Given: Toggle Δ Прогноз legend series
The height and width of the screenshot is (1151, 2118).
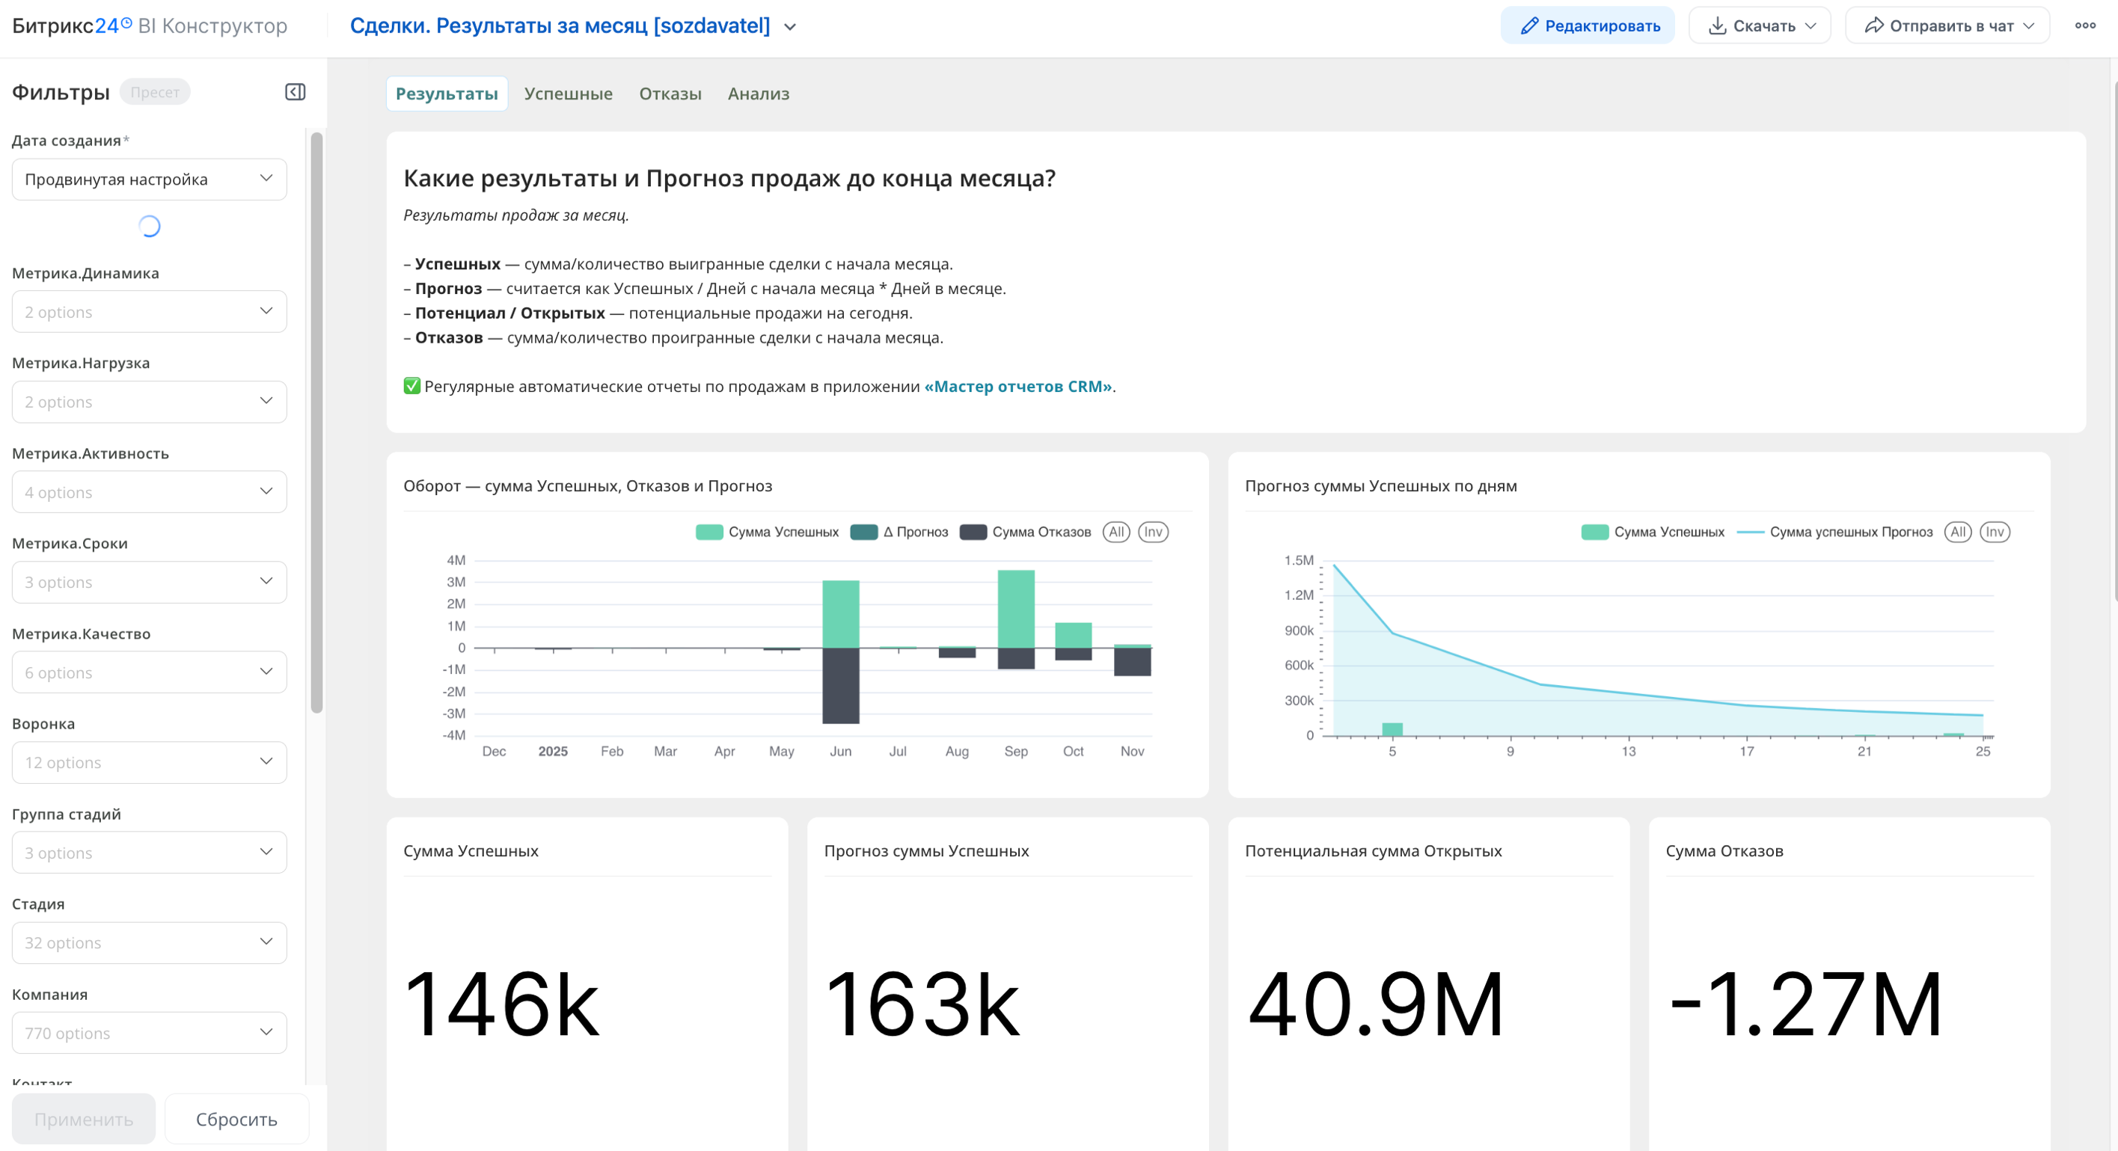Looking at the screenshot, I should point(899,532).
